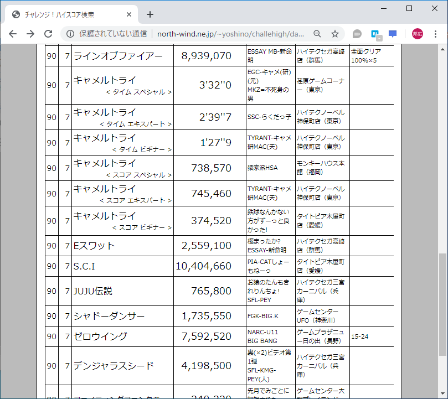Select the ゼロウイング score 7,592,520 cell
Viewport: 448px width, 399px height.
(209, 336)
